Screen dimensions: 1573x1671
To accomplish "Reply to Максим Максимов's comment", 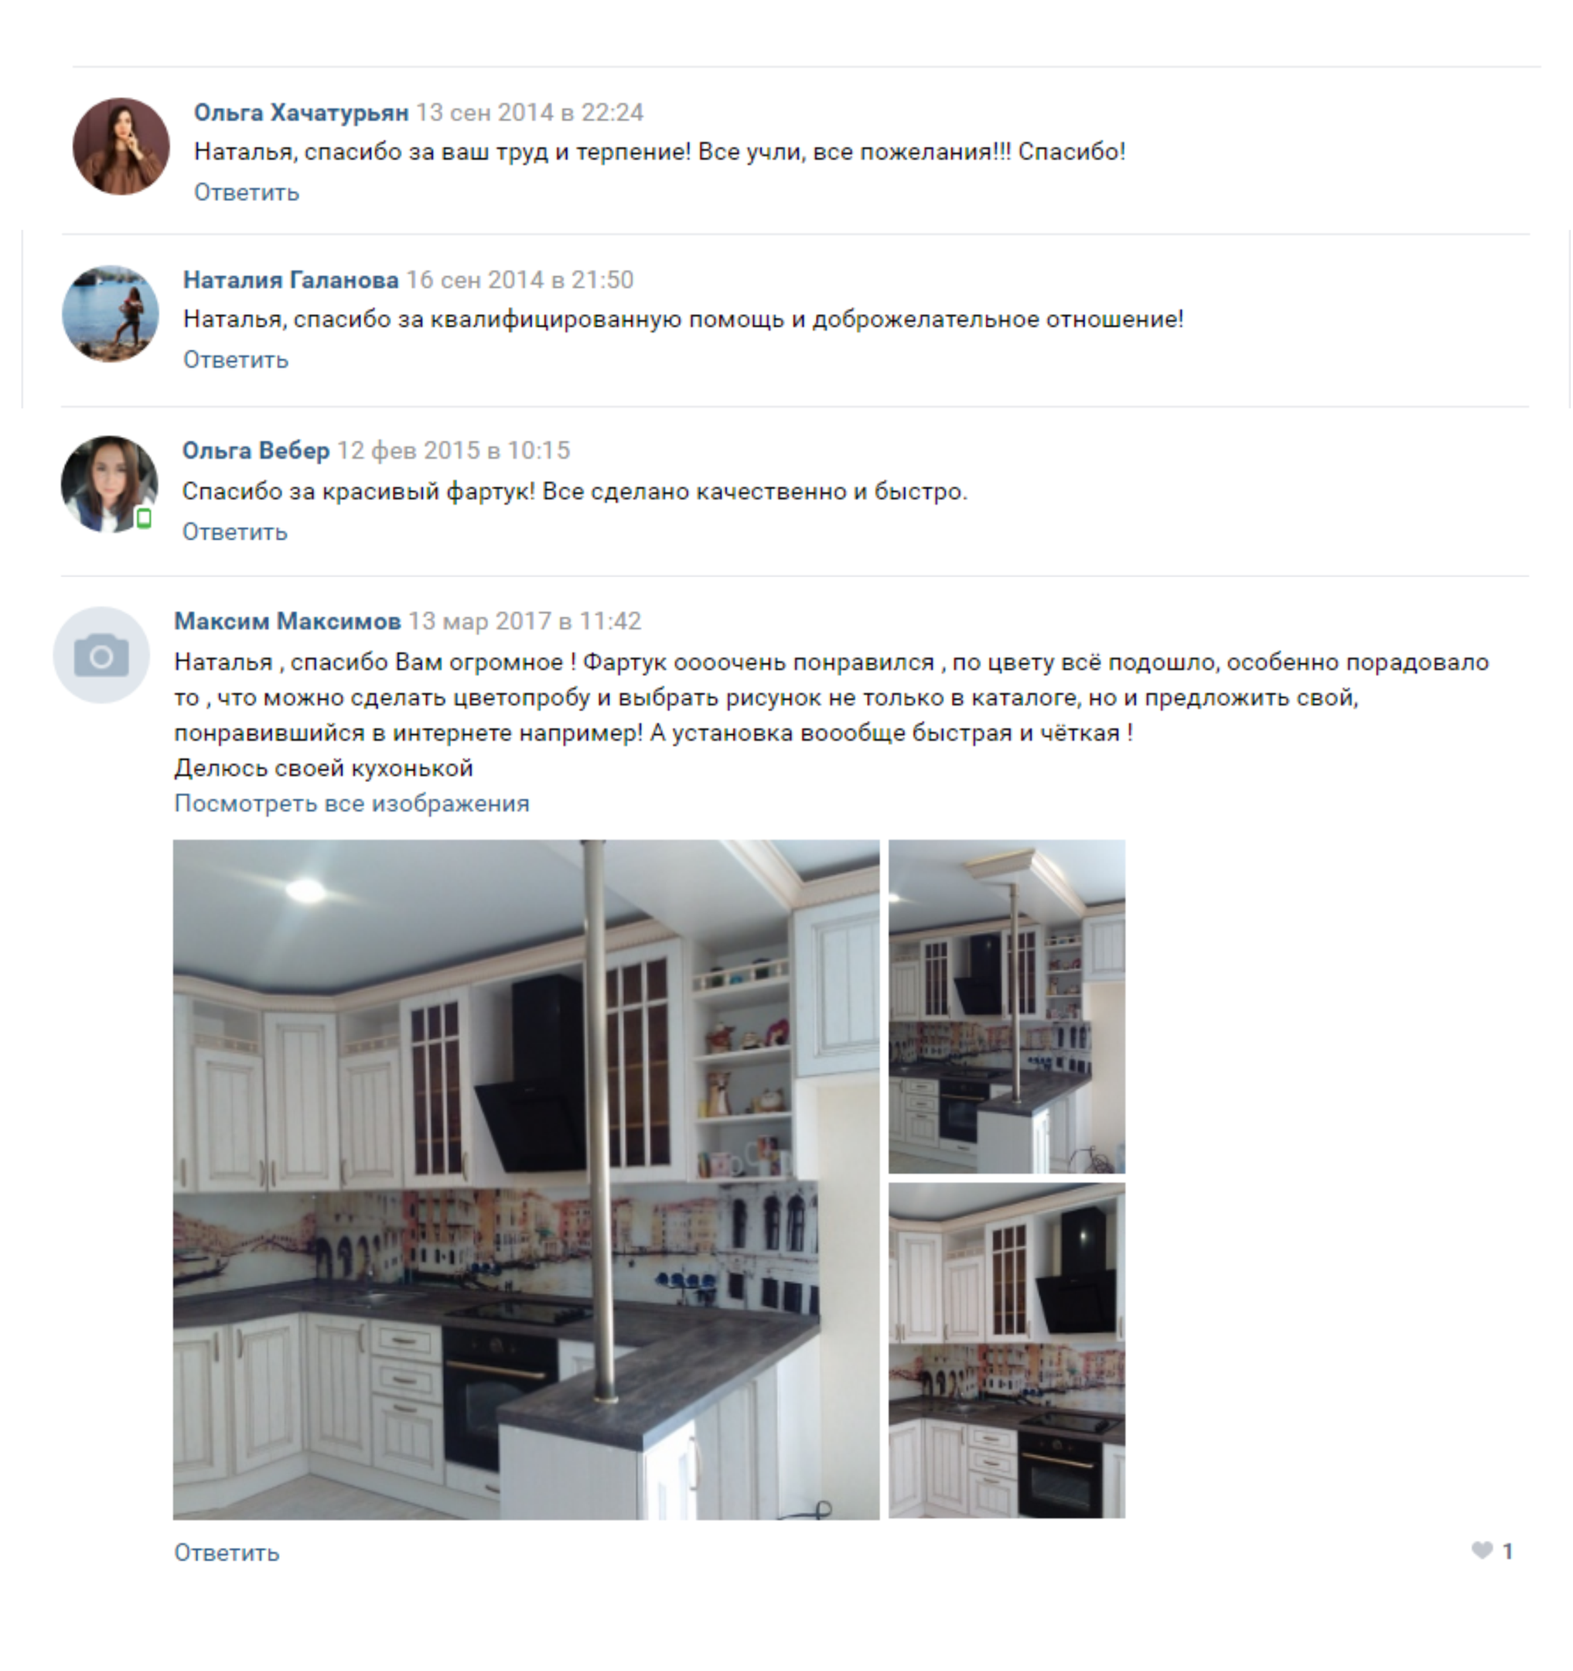I will click(226, 1553).
